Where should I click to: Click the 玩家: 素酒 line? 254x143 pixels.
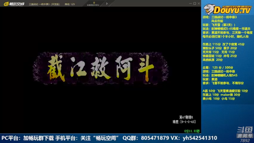coord(210,79)
